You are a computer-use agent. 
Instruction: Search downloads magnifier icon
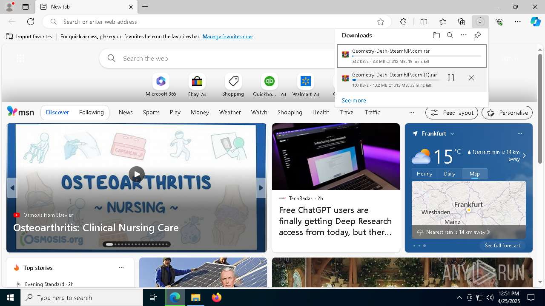pos(450,35)
